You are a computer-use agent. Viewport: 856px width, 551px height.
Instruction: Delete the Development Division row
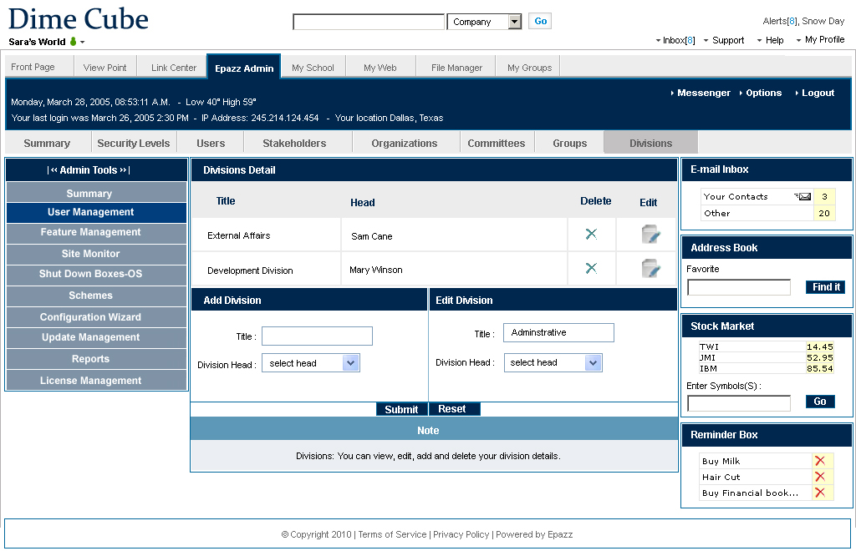click(x=591, y=269)
